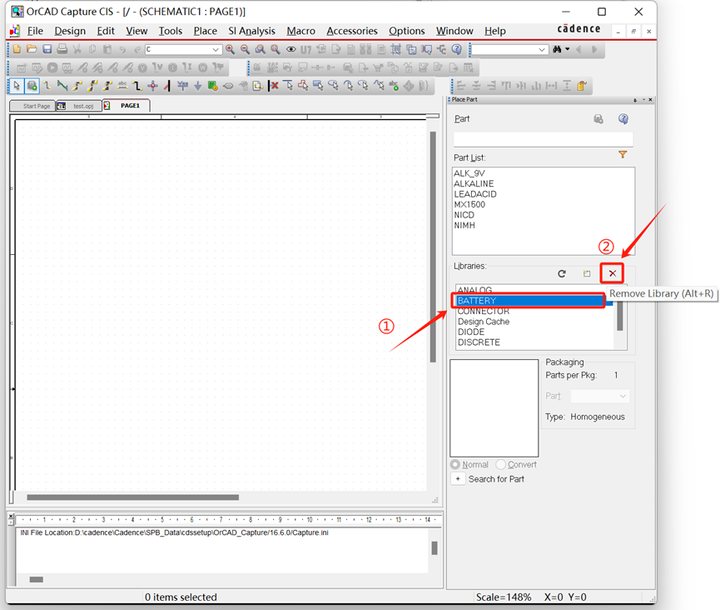Open the Part List filter funnel
This screenshot has width=720, height=610.
[622, 154]
